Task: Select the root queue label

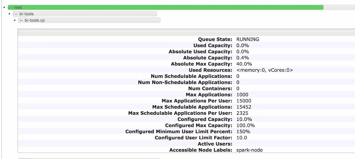Action: point(18,7)
